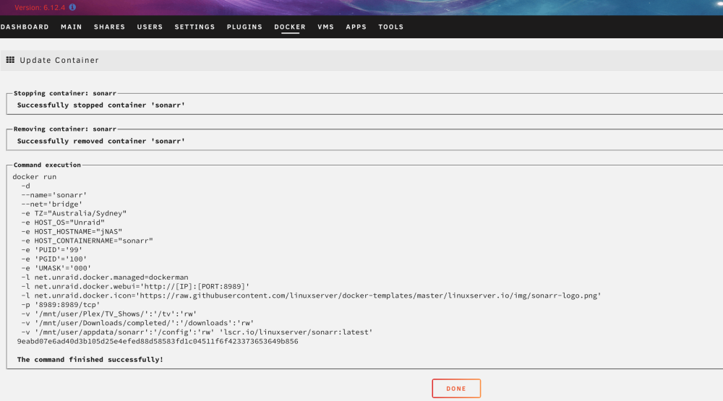Viewport: 723px width, 401px height.
Task: Click the 'UMASK'='000' line
Action: point(56,268)
